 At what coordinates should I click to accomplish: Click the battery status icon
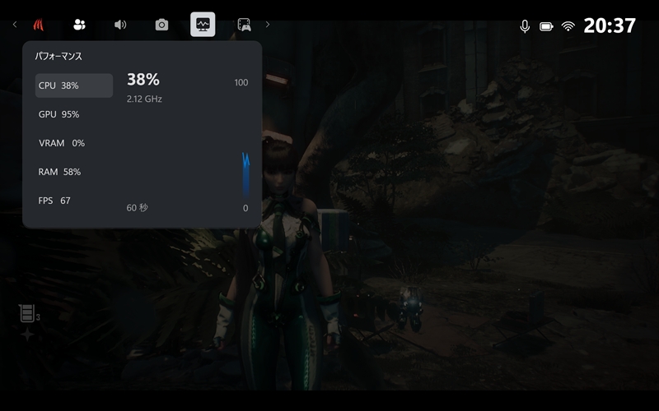546,27
